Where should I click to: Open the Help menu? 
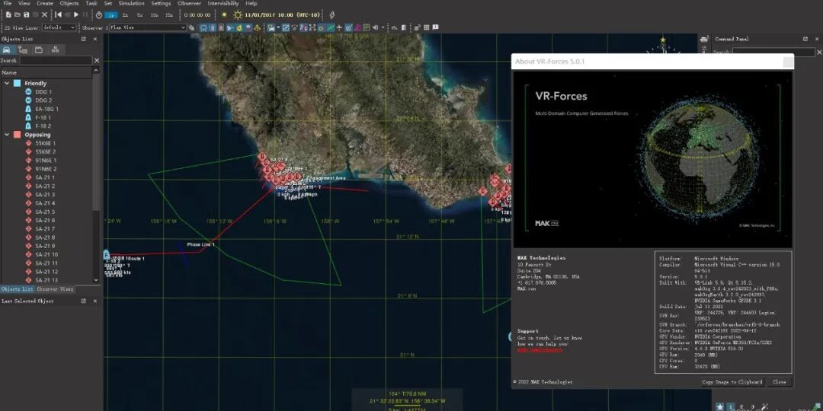click(251, 3)
